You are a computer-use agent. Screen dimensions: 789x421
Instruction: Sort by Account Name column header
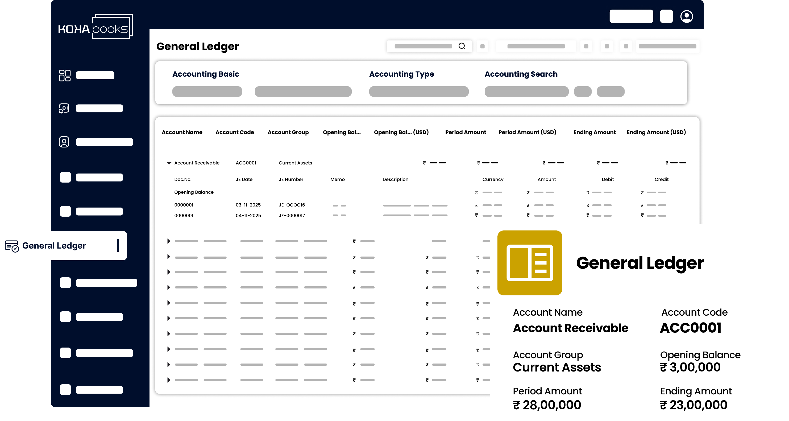click(182, 132)
